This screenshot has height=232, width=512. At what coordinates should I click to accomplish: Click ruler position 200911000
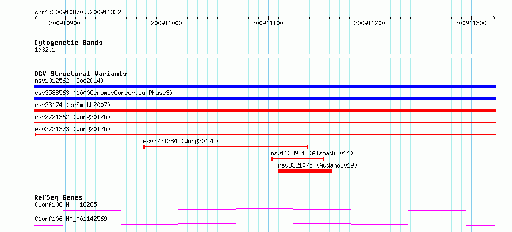tap(166, 24)
